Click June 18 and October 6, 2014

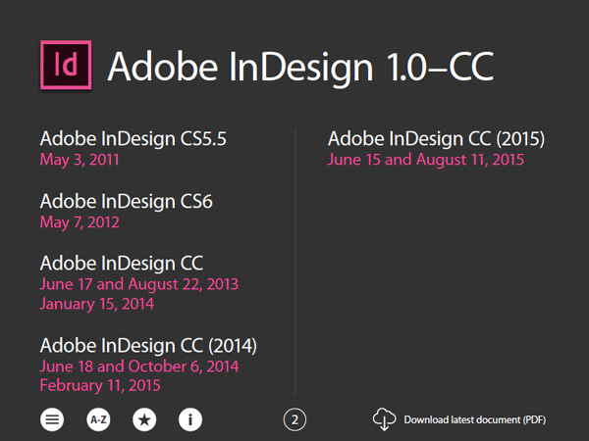139,367
